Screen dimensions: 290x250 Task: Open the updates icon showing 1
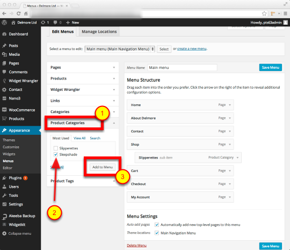pos(43,23)
